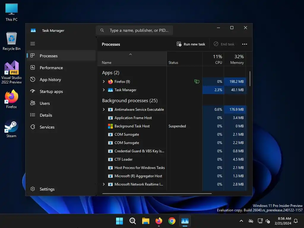Click the Processes sidebar icon
Screen dimensions: 304x228
pos(33,56)
